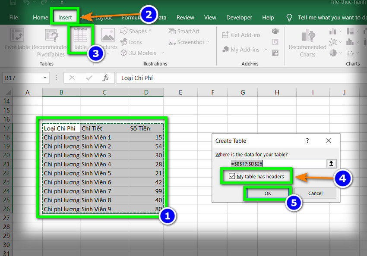This screenshot has height=256, width=367.
Task: Insert a statistic chart
Action: pyautogui.click(x=350, y=42)
